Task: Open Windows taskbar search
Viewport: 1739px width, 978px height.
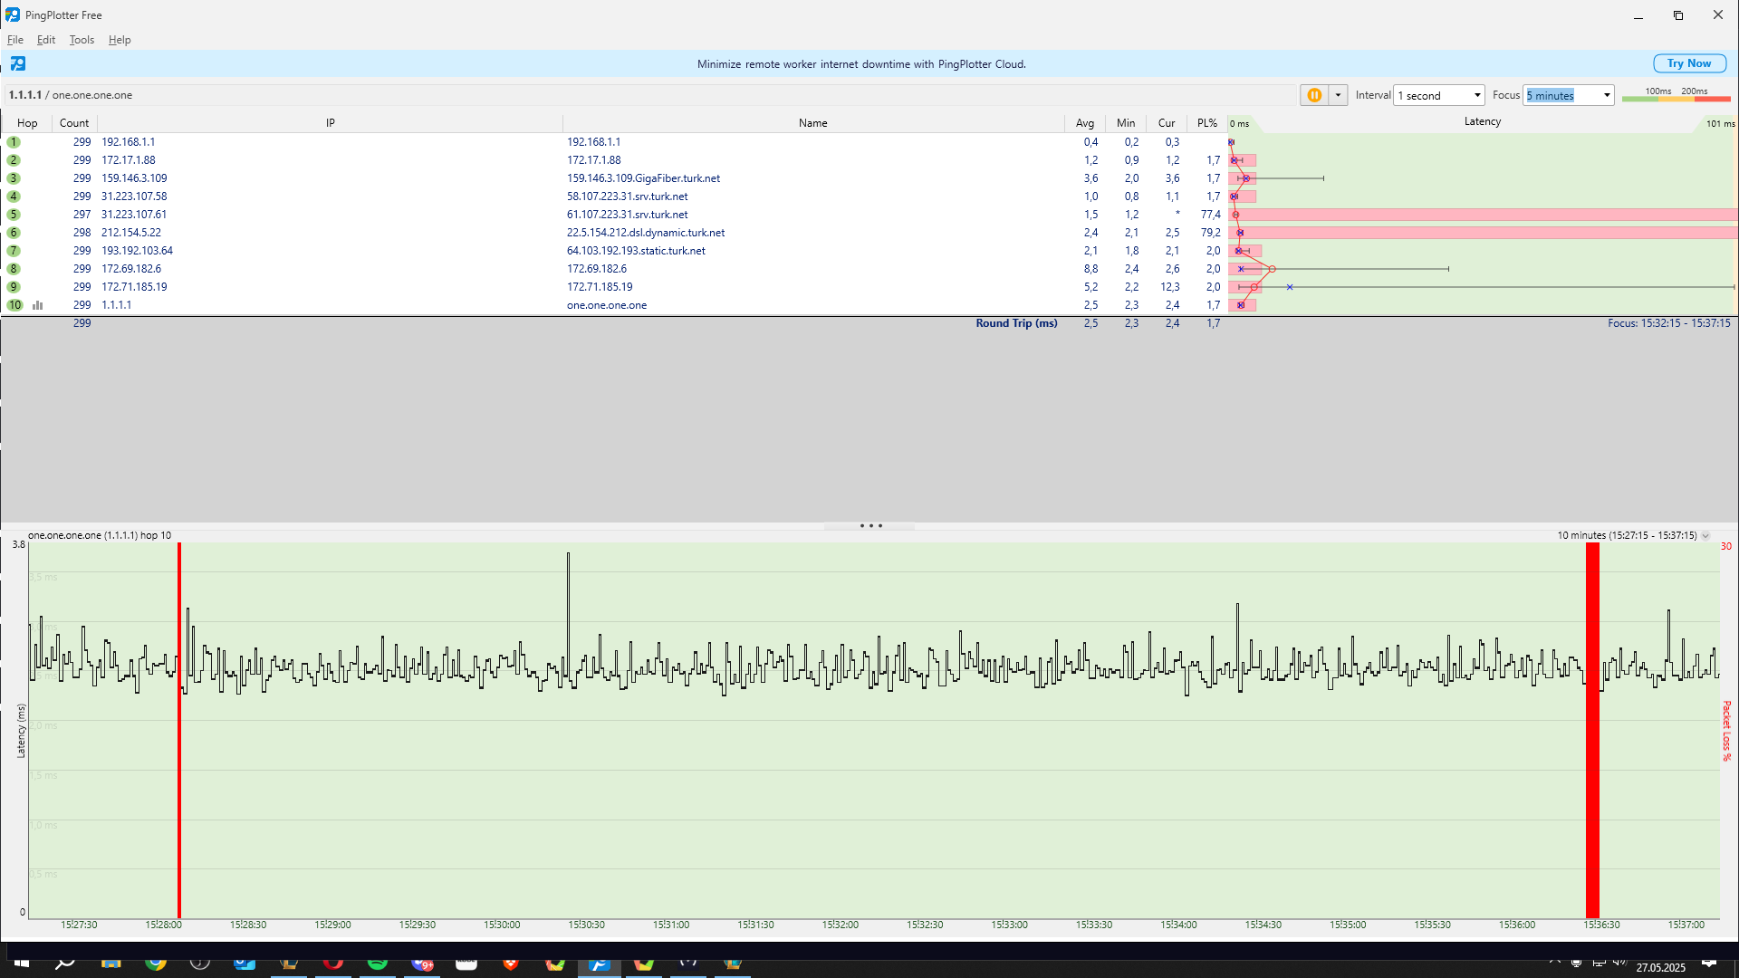Action: [x=65, y=963]
